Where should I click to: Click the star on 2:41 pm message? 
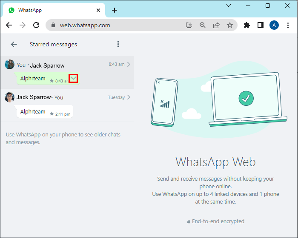(x=52, y=113)
